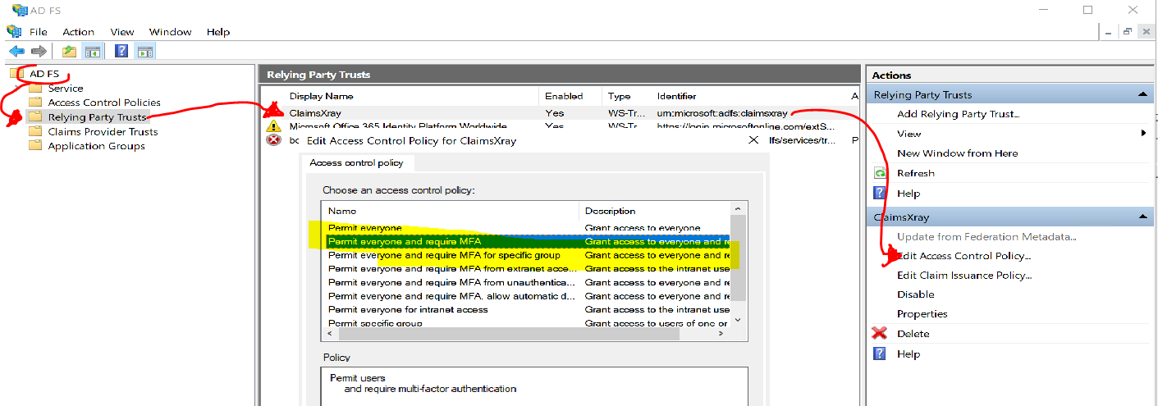Toggle the Show/Hide Action Pane toolbar icon
This screenshot has height=406, width=1158.
pyautogui.click(x=145, y=51)
